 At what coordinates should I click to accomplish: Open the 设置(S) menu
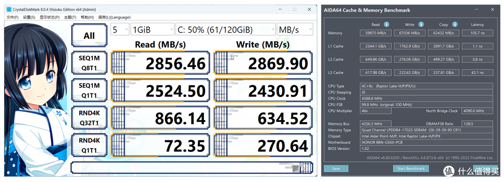click(x=29, y=17)
